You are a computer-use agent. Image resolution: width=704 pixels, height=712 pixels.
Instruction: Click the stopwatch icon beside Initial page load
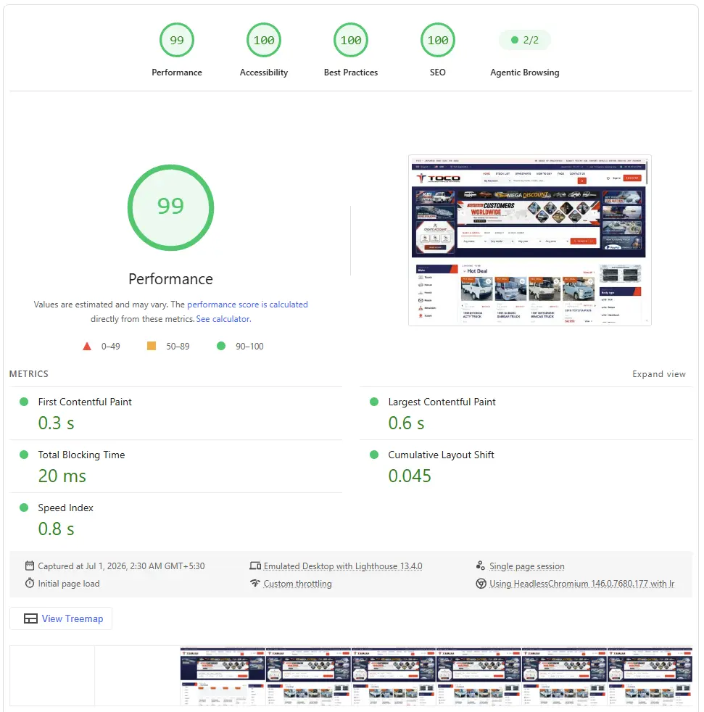point(30,583)
